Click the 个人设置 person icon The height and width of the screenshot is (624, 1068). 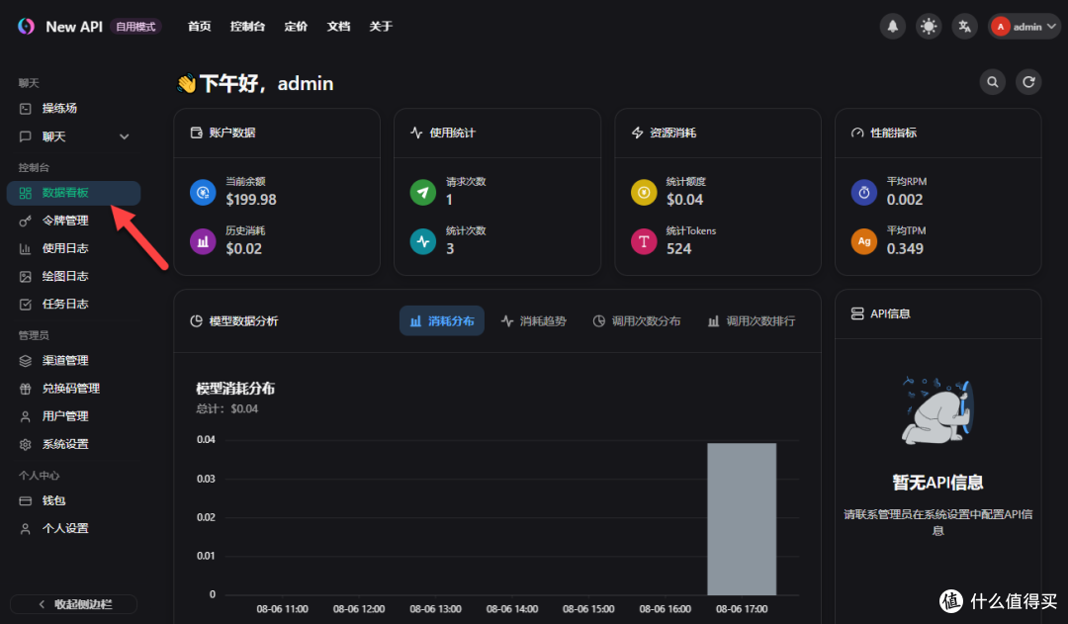[x=25, y=529]
